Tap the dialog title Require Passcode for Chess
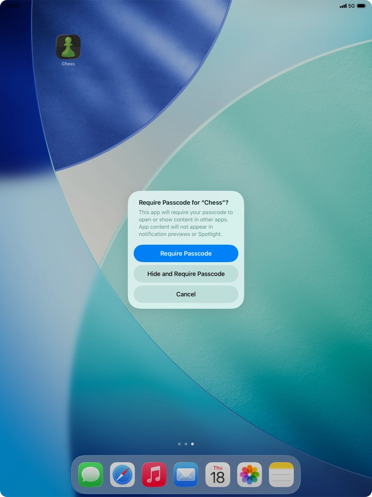The image size is (372, 497). point(184,202)
